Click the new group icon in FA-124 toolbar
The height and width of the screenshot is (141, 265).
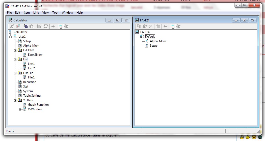pos(158,26)
